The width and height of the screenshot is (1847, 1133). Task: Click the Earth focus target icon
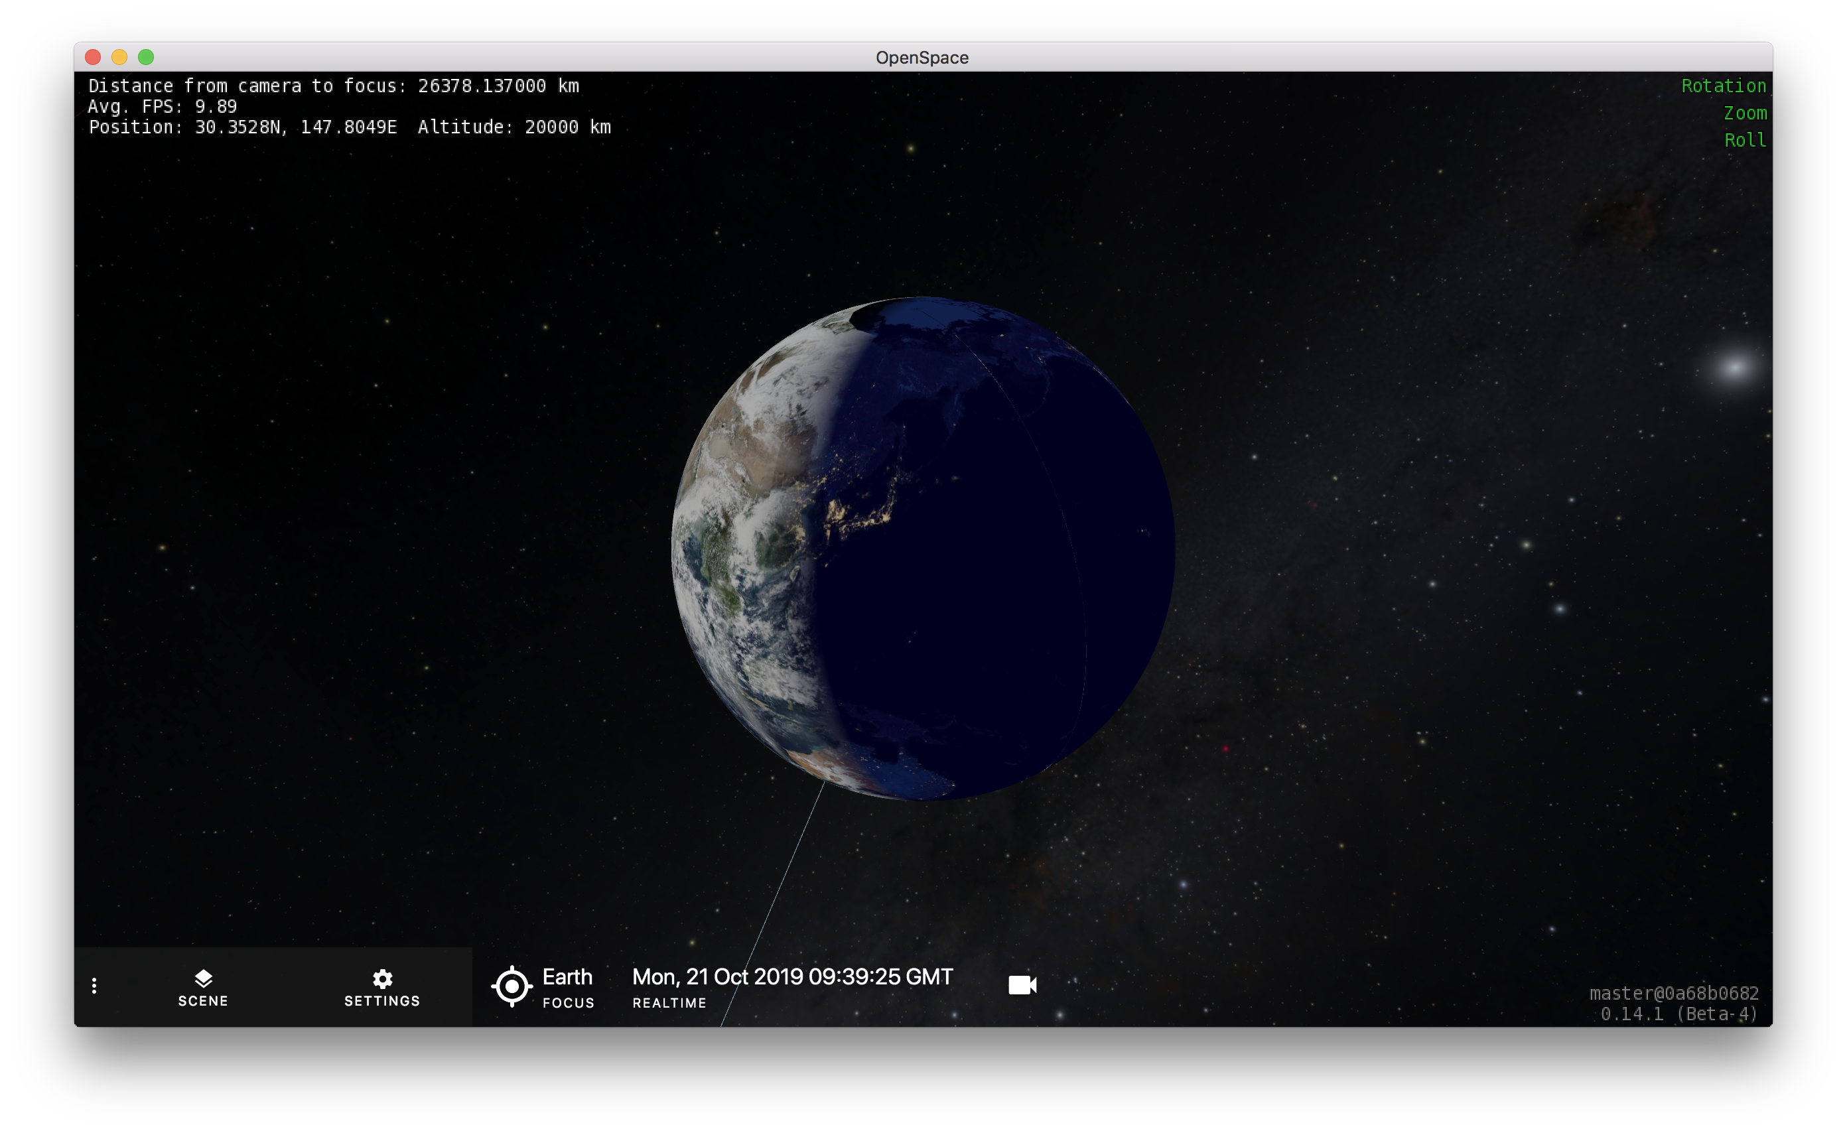pyautogui.click(x=512, y=986)
